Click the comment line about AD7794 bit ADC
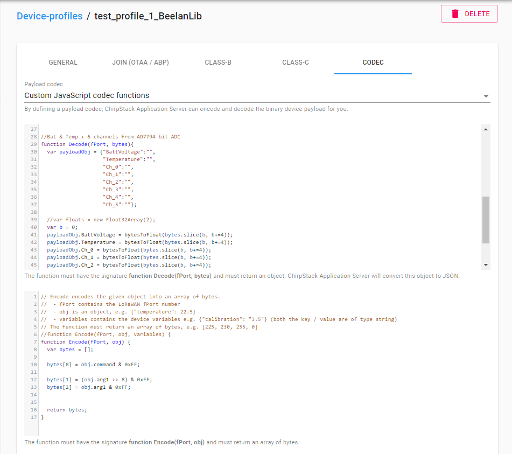512x454 pixels. tap(110, 137)
